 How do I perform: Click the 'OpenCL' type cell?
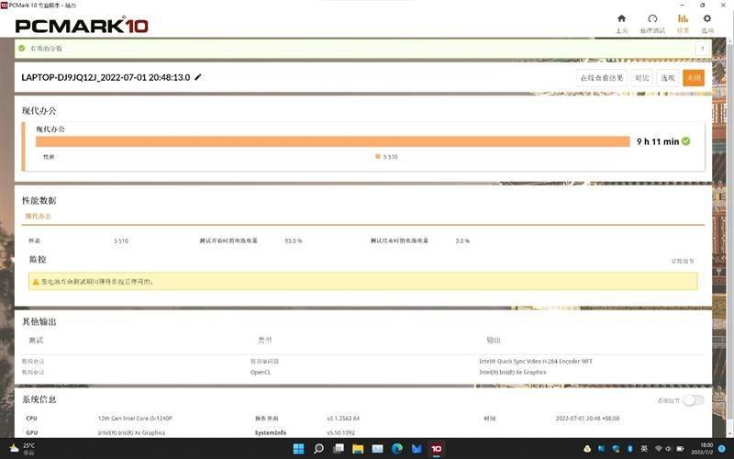[261, 373]
